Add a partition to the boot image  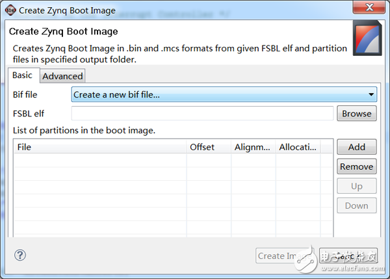[x=356, y=147]
